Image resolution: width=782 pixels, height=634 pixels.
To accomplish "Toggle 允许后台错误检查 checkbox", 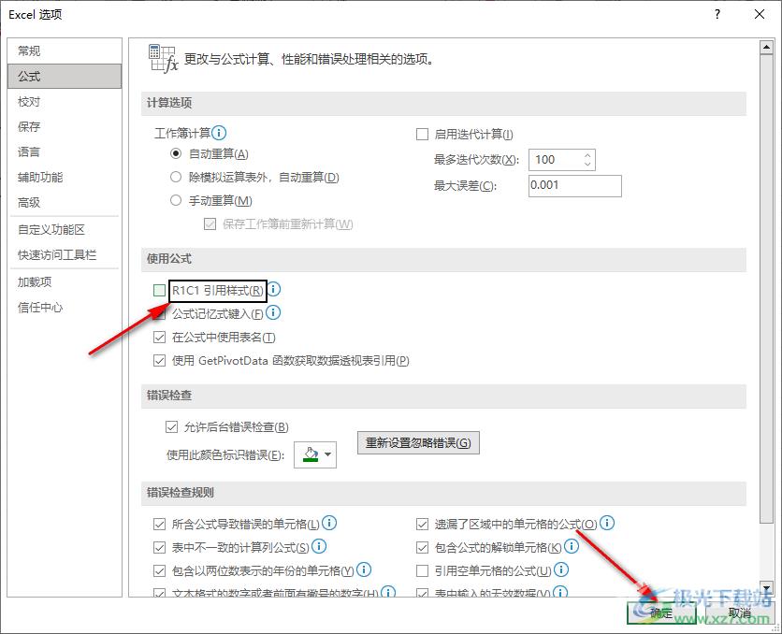I will [171, 426].
